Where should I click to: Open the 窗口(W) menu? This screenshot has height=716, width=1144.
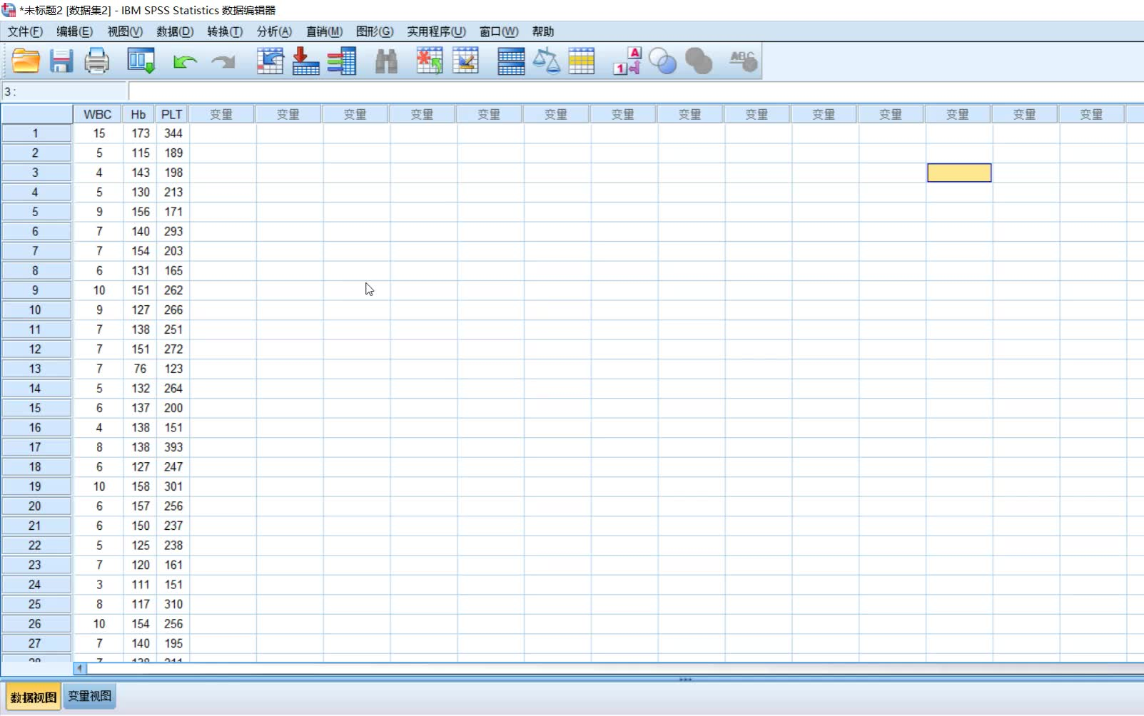click(499, 31)
